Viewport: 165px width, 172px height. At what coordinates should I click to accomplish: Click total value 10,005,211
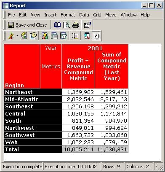click(78, 149)
